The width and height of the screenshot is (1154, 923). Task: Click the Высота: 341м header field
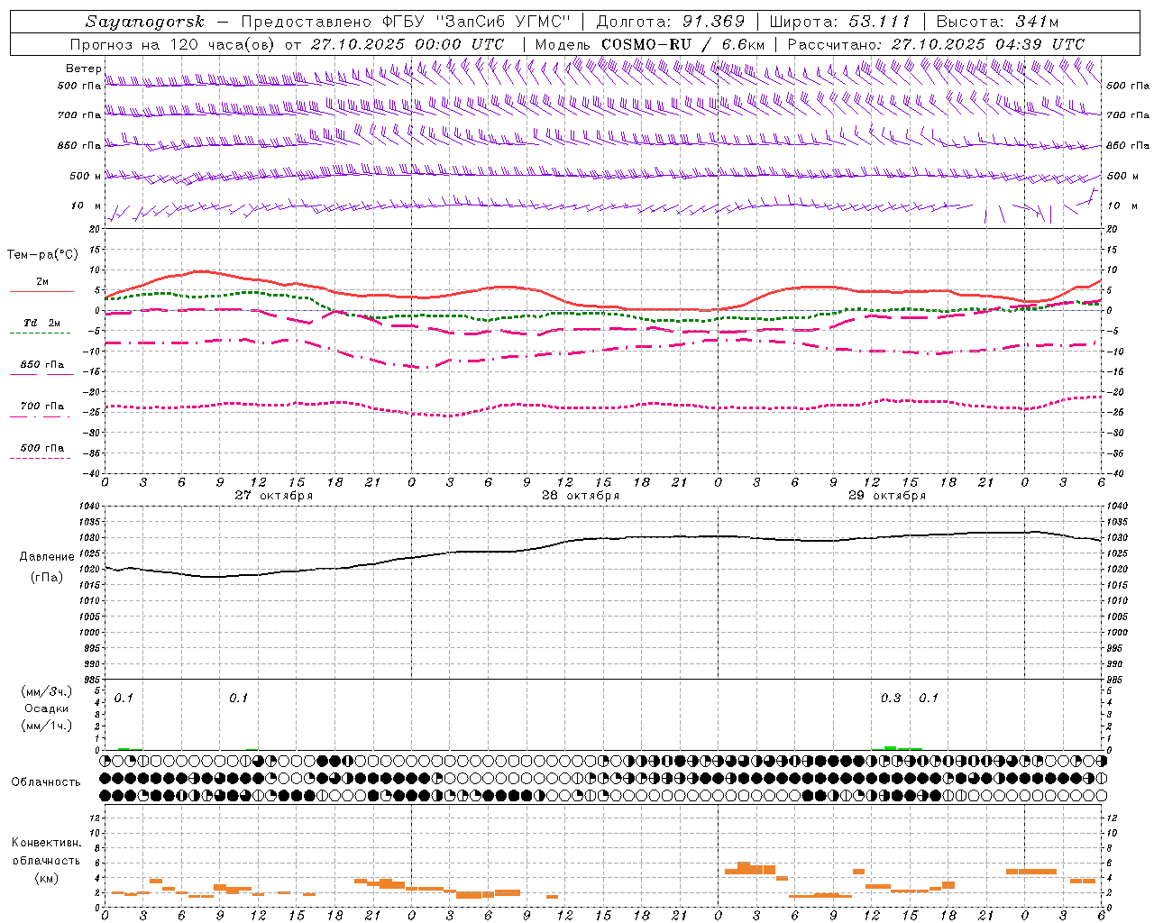[997, 21]
